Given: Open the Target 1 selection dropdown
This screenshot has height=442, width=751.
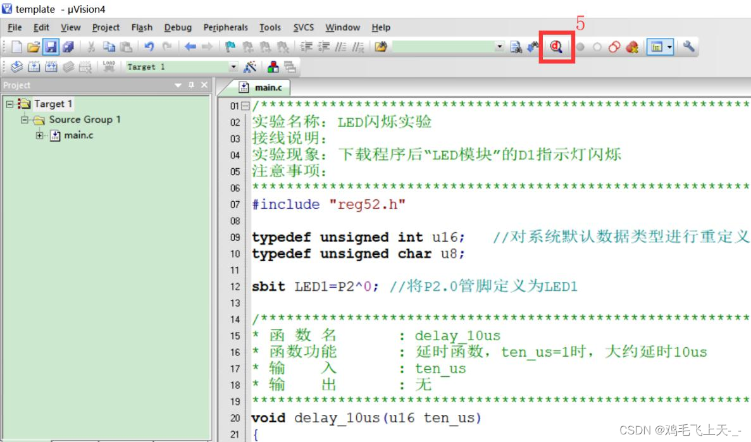Looking at the screenshot, I should pos(233,66).
